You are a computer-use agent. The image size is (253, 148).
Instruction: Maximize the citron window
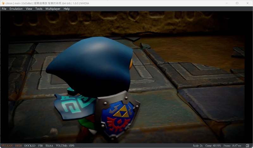pyautogui.click(x=237, y=3)
